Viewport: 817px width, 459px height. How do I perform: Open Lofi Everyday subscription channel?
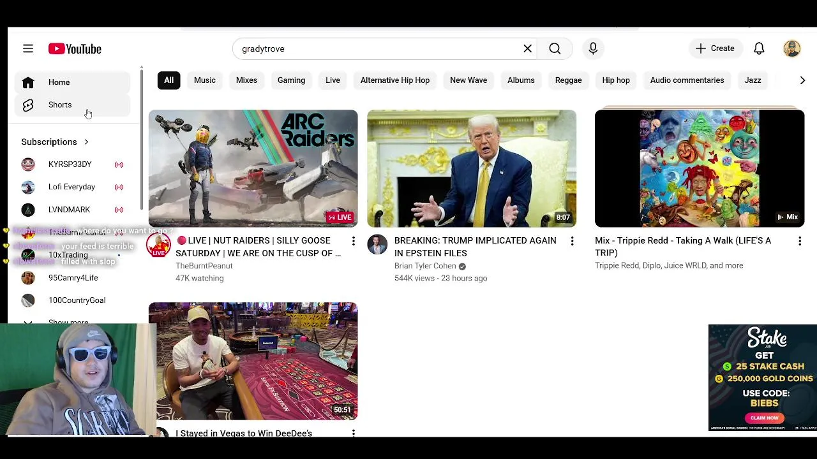[72, 187]
